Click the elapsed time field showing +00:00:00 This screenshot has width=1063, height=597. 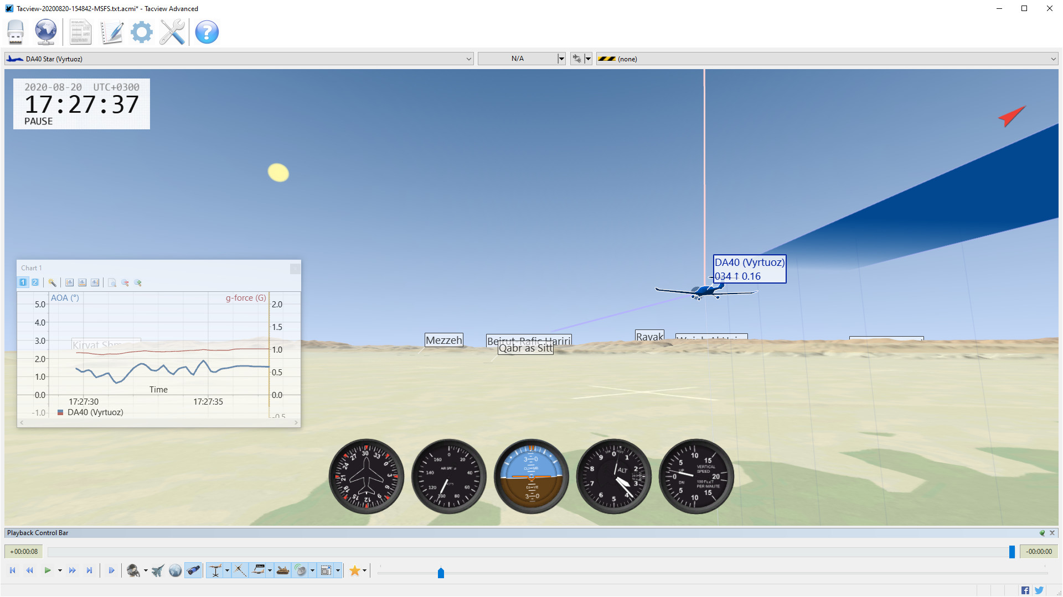coord(24,551)
